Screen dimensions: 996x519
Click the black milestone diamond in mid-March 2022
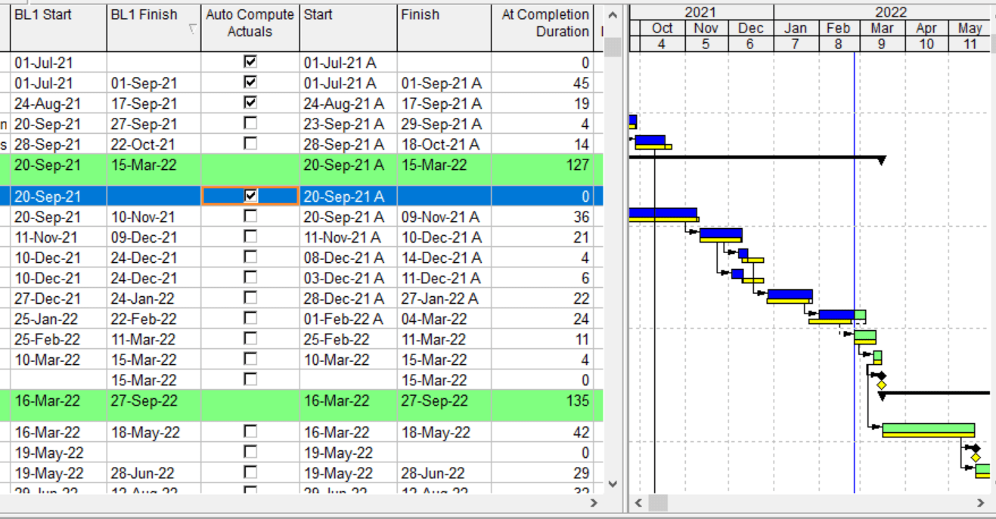tap(881, 375)
